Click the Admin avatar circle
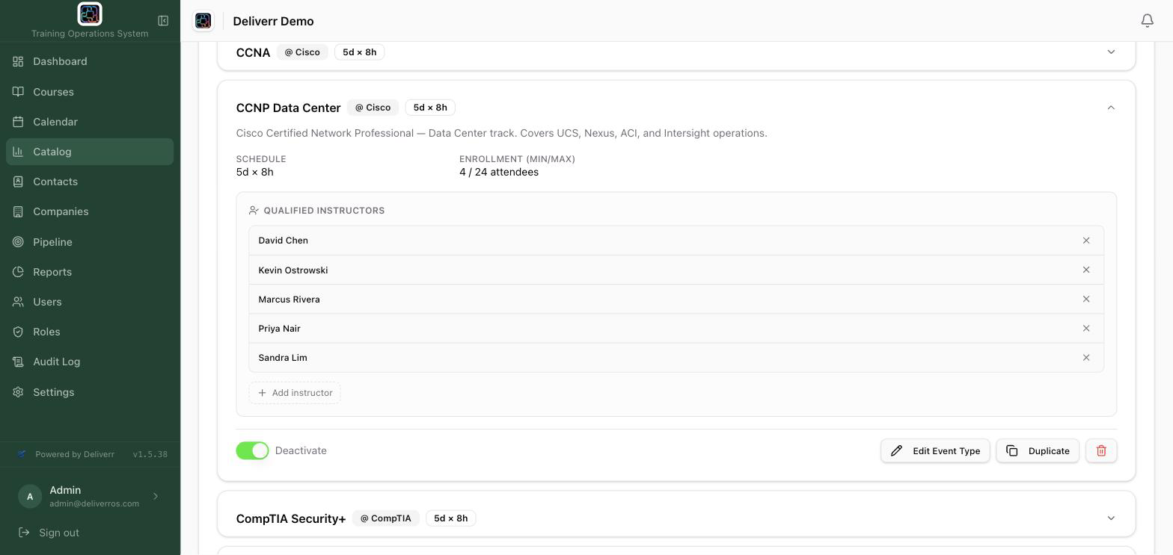Image resolution: width=1173 pixels, height=555 pixels. click(x=30, y=496)
